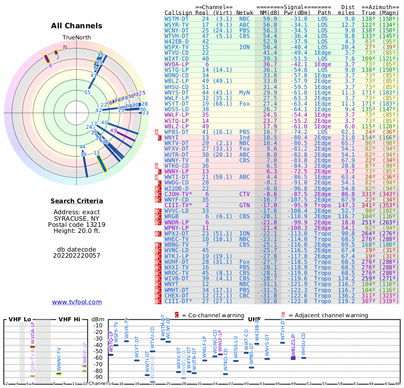The image size is (404, 388).
Task: Open the www.tvfool.com link
Action: pyautogui.click(x=77, y=302)
